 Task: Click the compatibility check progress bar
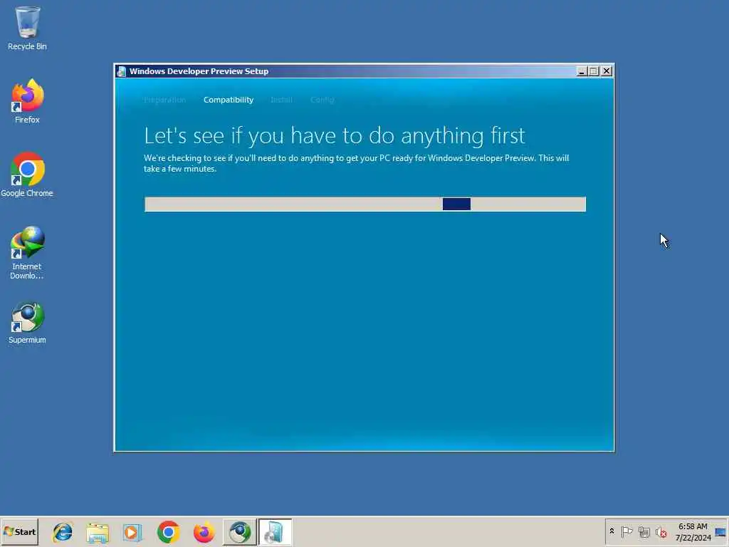[x=365, y=204]
